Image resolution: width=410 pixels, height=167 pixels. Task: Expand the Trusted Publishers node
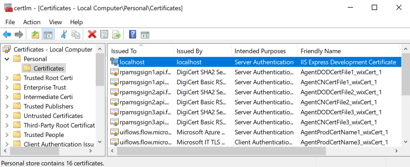coord(7,106)
